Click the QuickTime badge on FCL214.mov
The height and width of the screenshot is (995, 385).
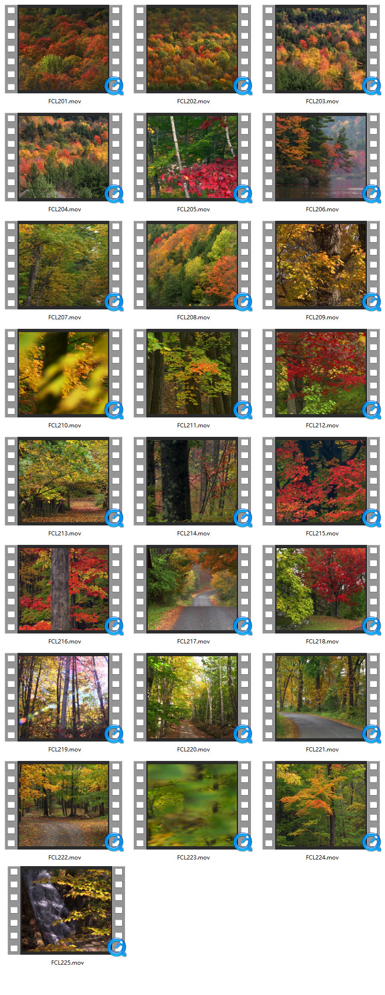point(243,518)
